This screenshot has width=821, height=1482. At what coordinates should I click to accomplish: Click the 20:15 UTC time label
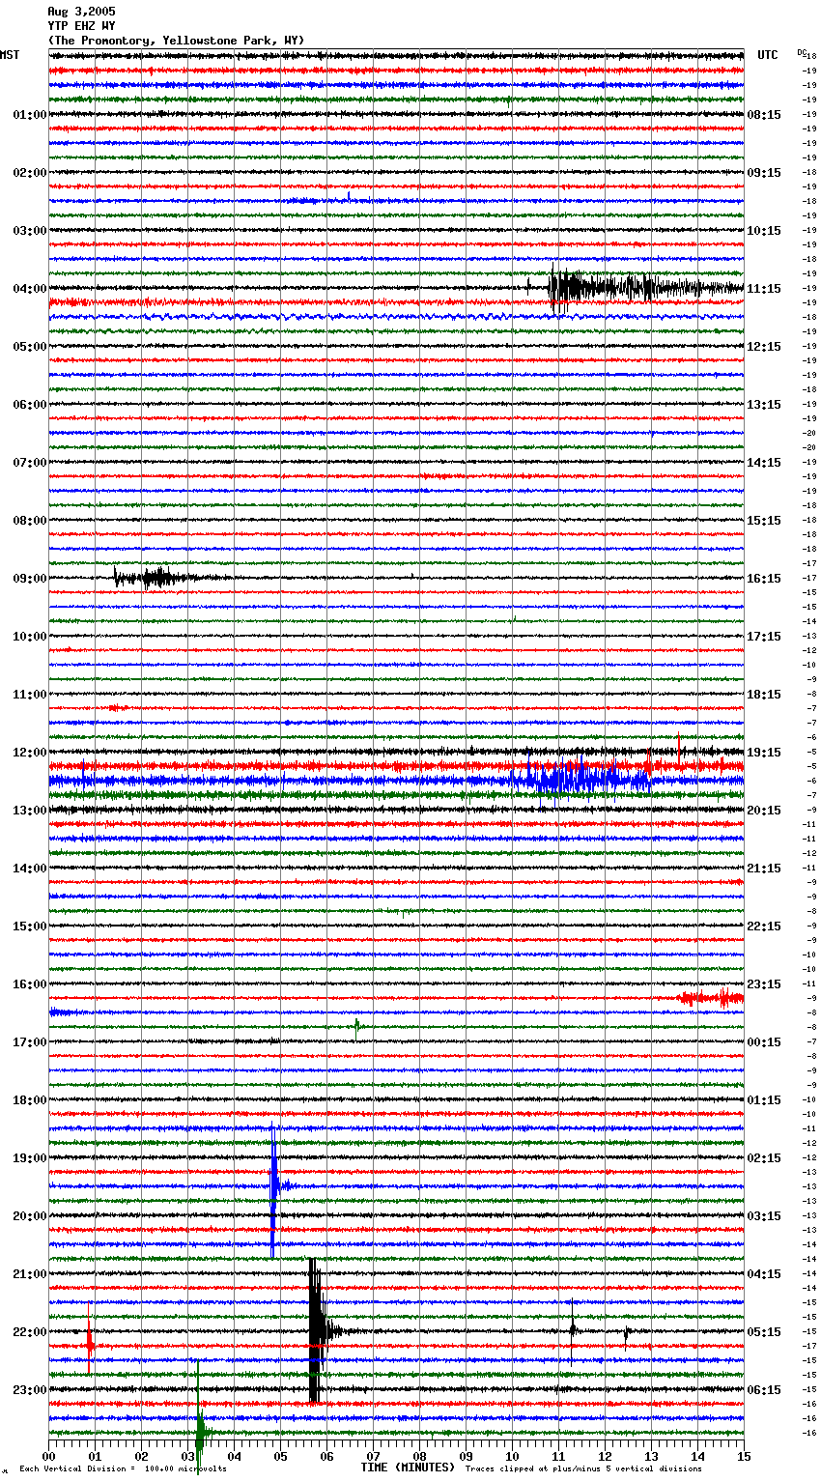point(764,811)
